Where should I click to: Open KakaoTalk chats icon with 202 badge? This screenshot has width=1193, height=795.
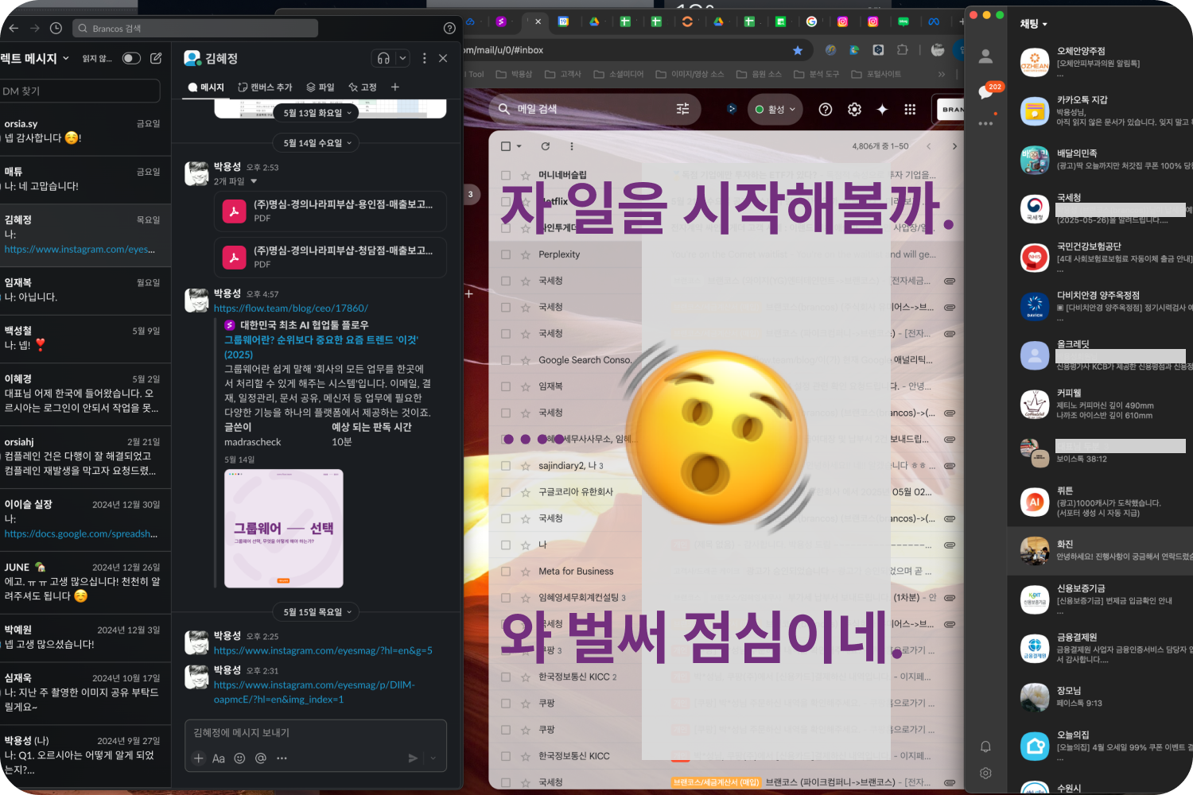(x=986, y=91)
